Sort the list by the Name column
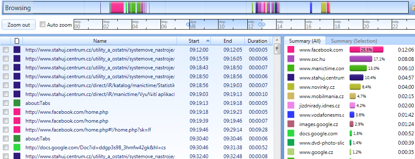Image resolution: width=415 pixels, height=159 pixels. pyautogui.click(x=100, y=41)
